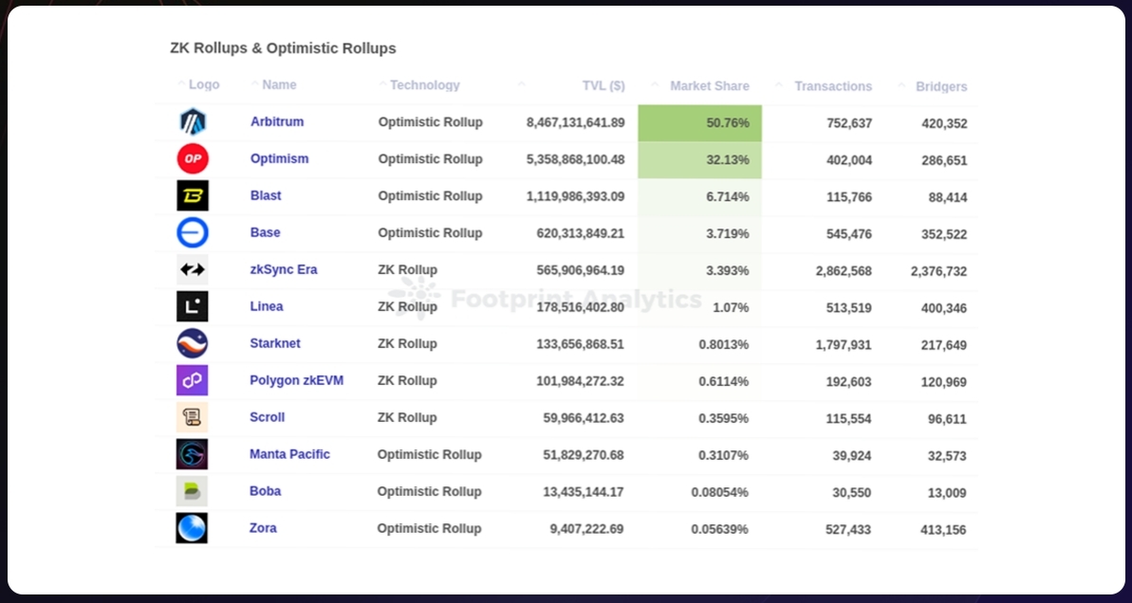Image resolution: width=1132 pixels, height=603 pixels.
Task: Sort table by Transactions column header
Action: [832, 86]
